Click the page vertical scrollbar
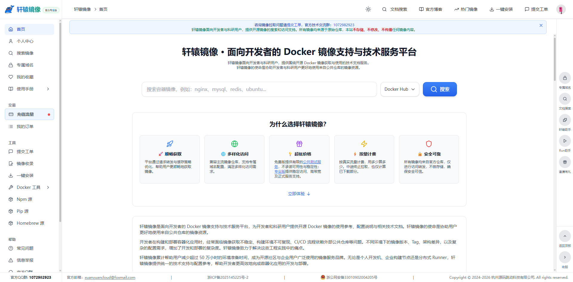Image resolution: width=573 pixels, height=282 pixels. [555, 60]
